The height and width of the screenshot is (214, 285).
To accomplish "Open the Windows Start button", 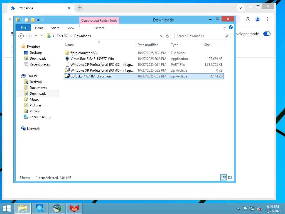I will pyautogui.click(x=7, y=208).
